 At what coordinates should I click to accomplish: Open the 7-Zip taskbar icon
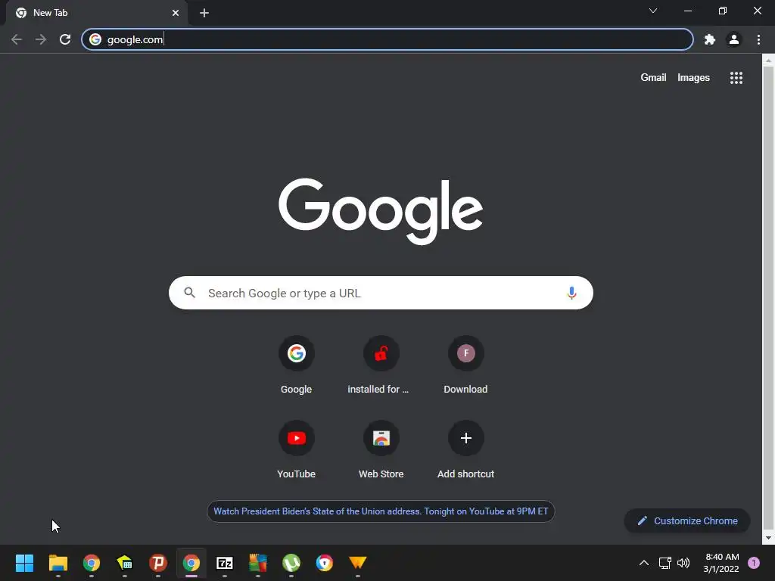tap(224, 563)
